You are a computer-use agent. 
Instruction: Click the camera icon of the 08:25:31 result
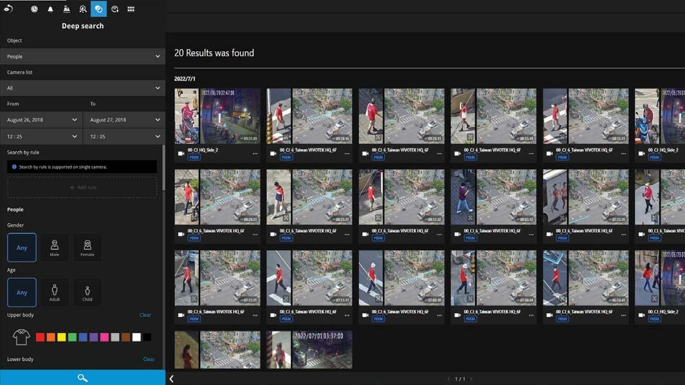click(x=273, y=235)
